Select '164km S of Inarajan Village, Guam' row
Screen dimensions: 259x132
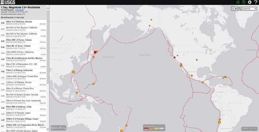click(x=23, y=120)
